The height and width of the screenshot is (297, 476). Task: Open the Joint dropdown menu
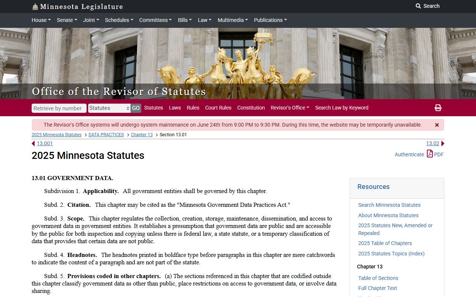(x=91, y=20)
